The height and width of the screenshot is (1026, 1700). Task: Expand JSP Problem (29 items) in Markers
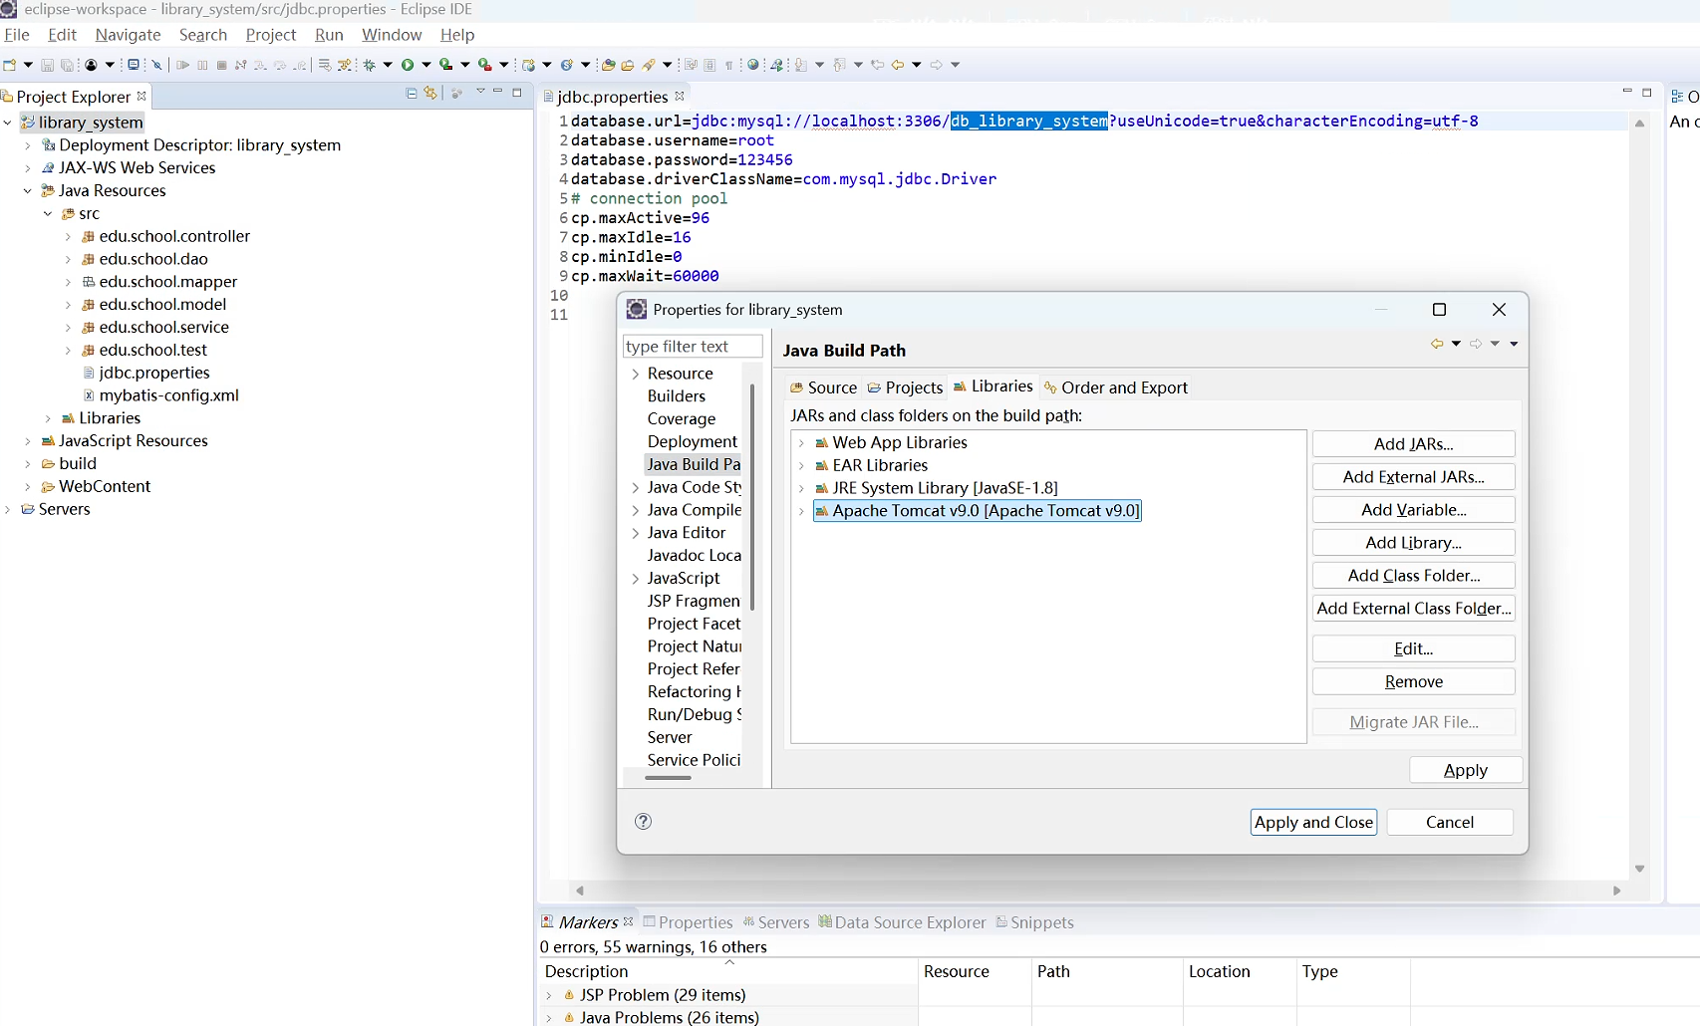(x=549, y=995)
